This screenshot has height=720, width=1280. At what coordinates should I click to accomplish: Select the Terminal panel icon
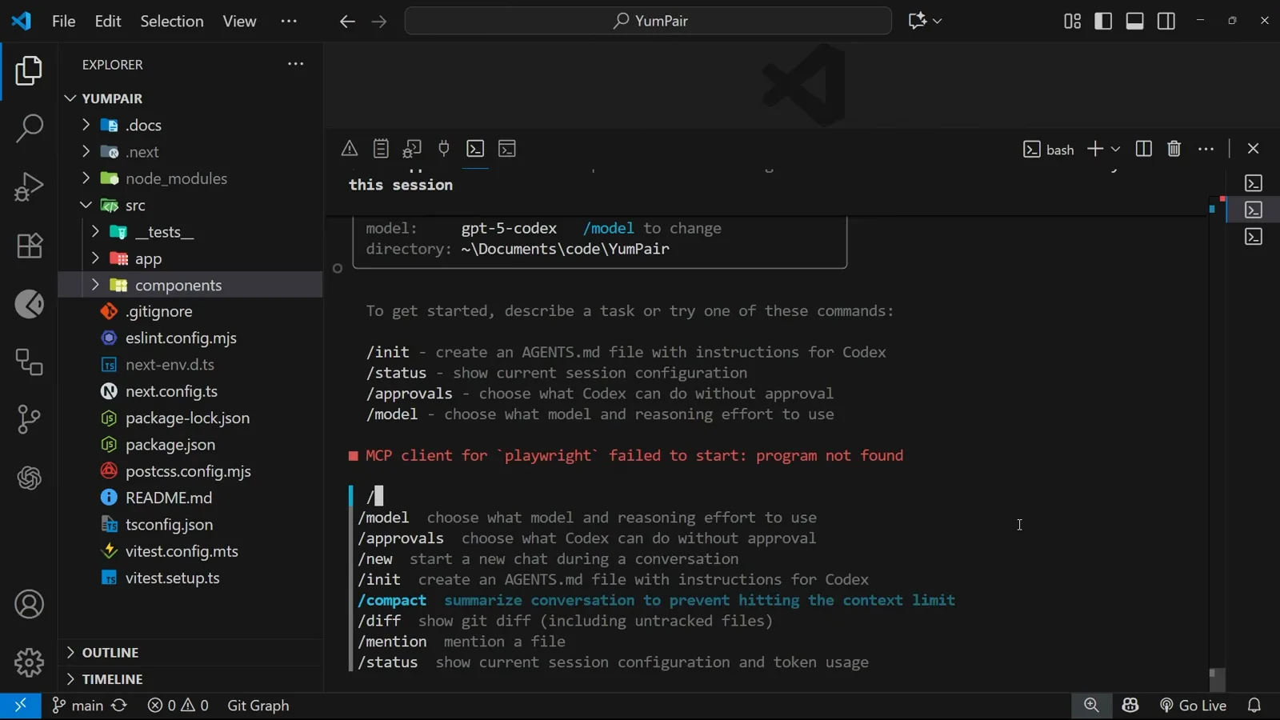click(x=475, y=149)
